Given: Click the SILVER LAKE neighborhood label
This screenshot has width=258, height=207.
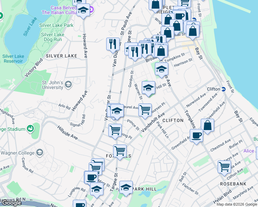Looking at the screenshot, I should (x=61, y=56).
